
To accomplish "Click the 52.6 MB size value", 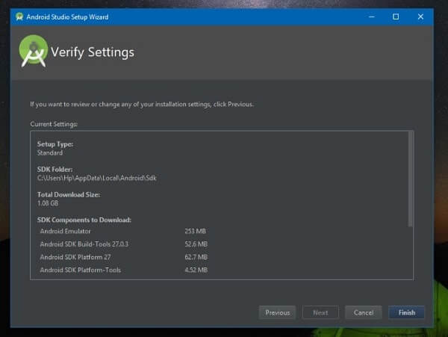I will coord(196,244).
